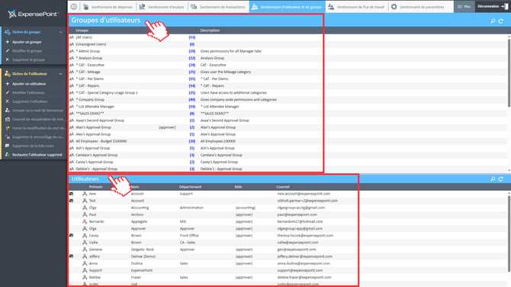Click search icon in Utilisateurs header
The width and height of the screenshot is (511, 287).
pos(493,179)
